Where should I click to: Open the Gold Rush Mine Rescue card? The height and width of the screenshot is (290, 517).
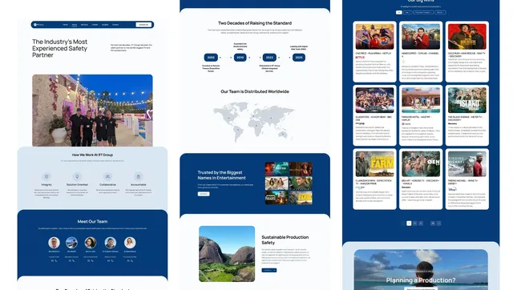pyautogui.click(x=467, y=52)
